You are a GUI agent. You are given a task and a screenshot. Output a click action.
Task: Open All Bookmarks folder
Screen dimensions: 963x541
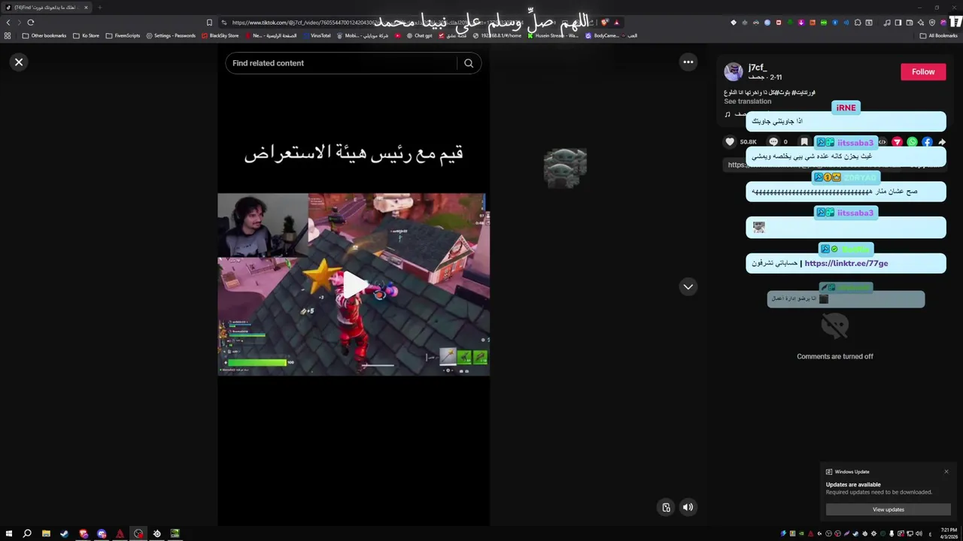(939, 35)
